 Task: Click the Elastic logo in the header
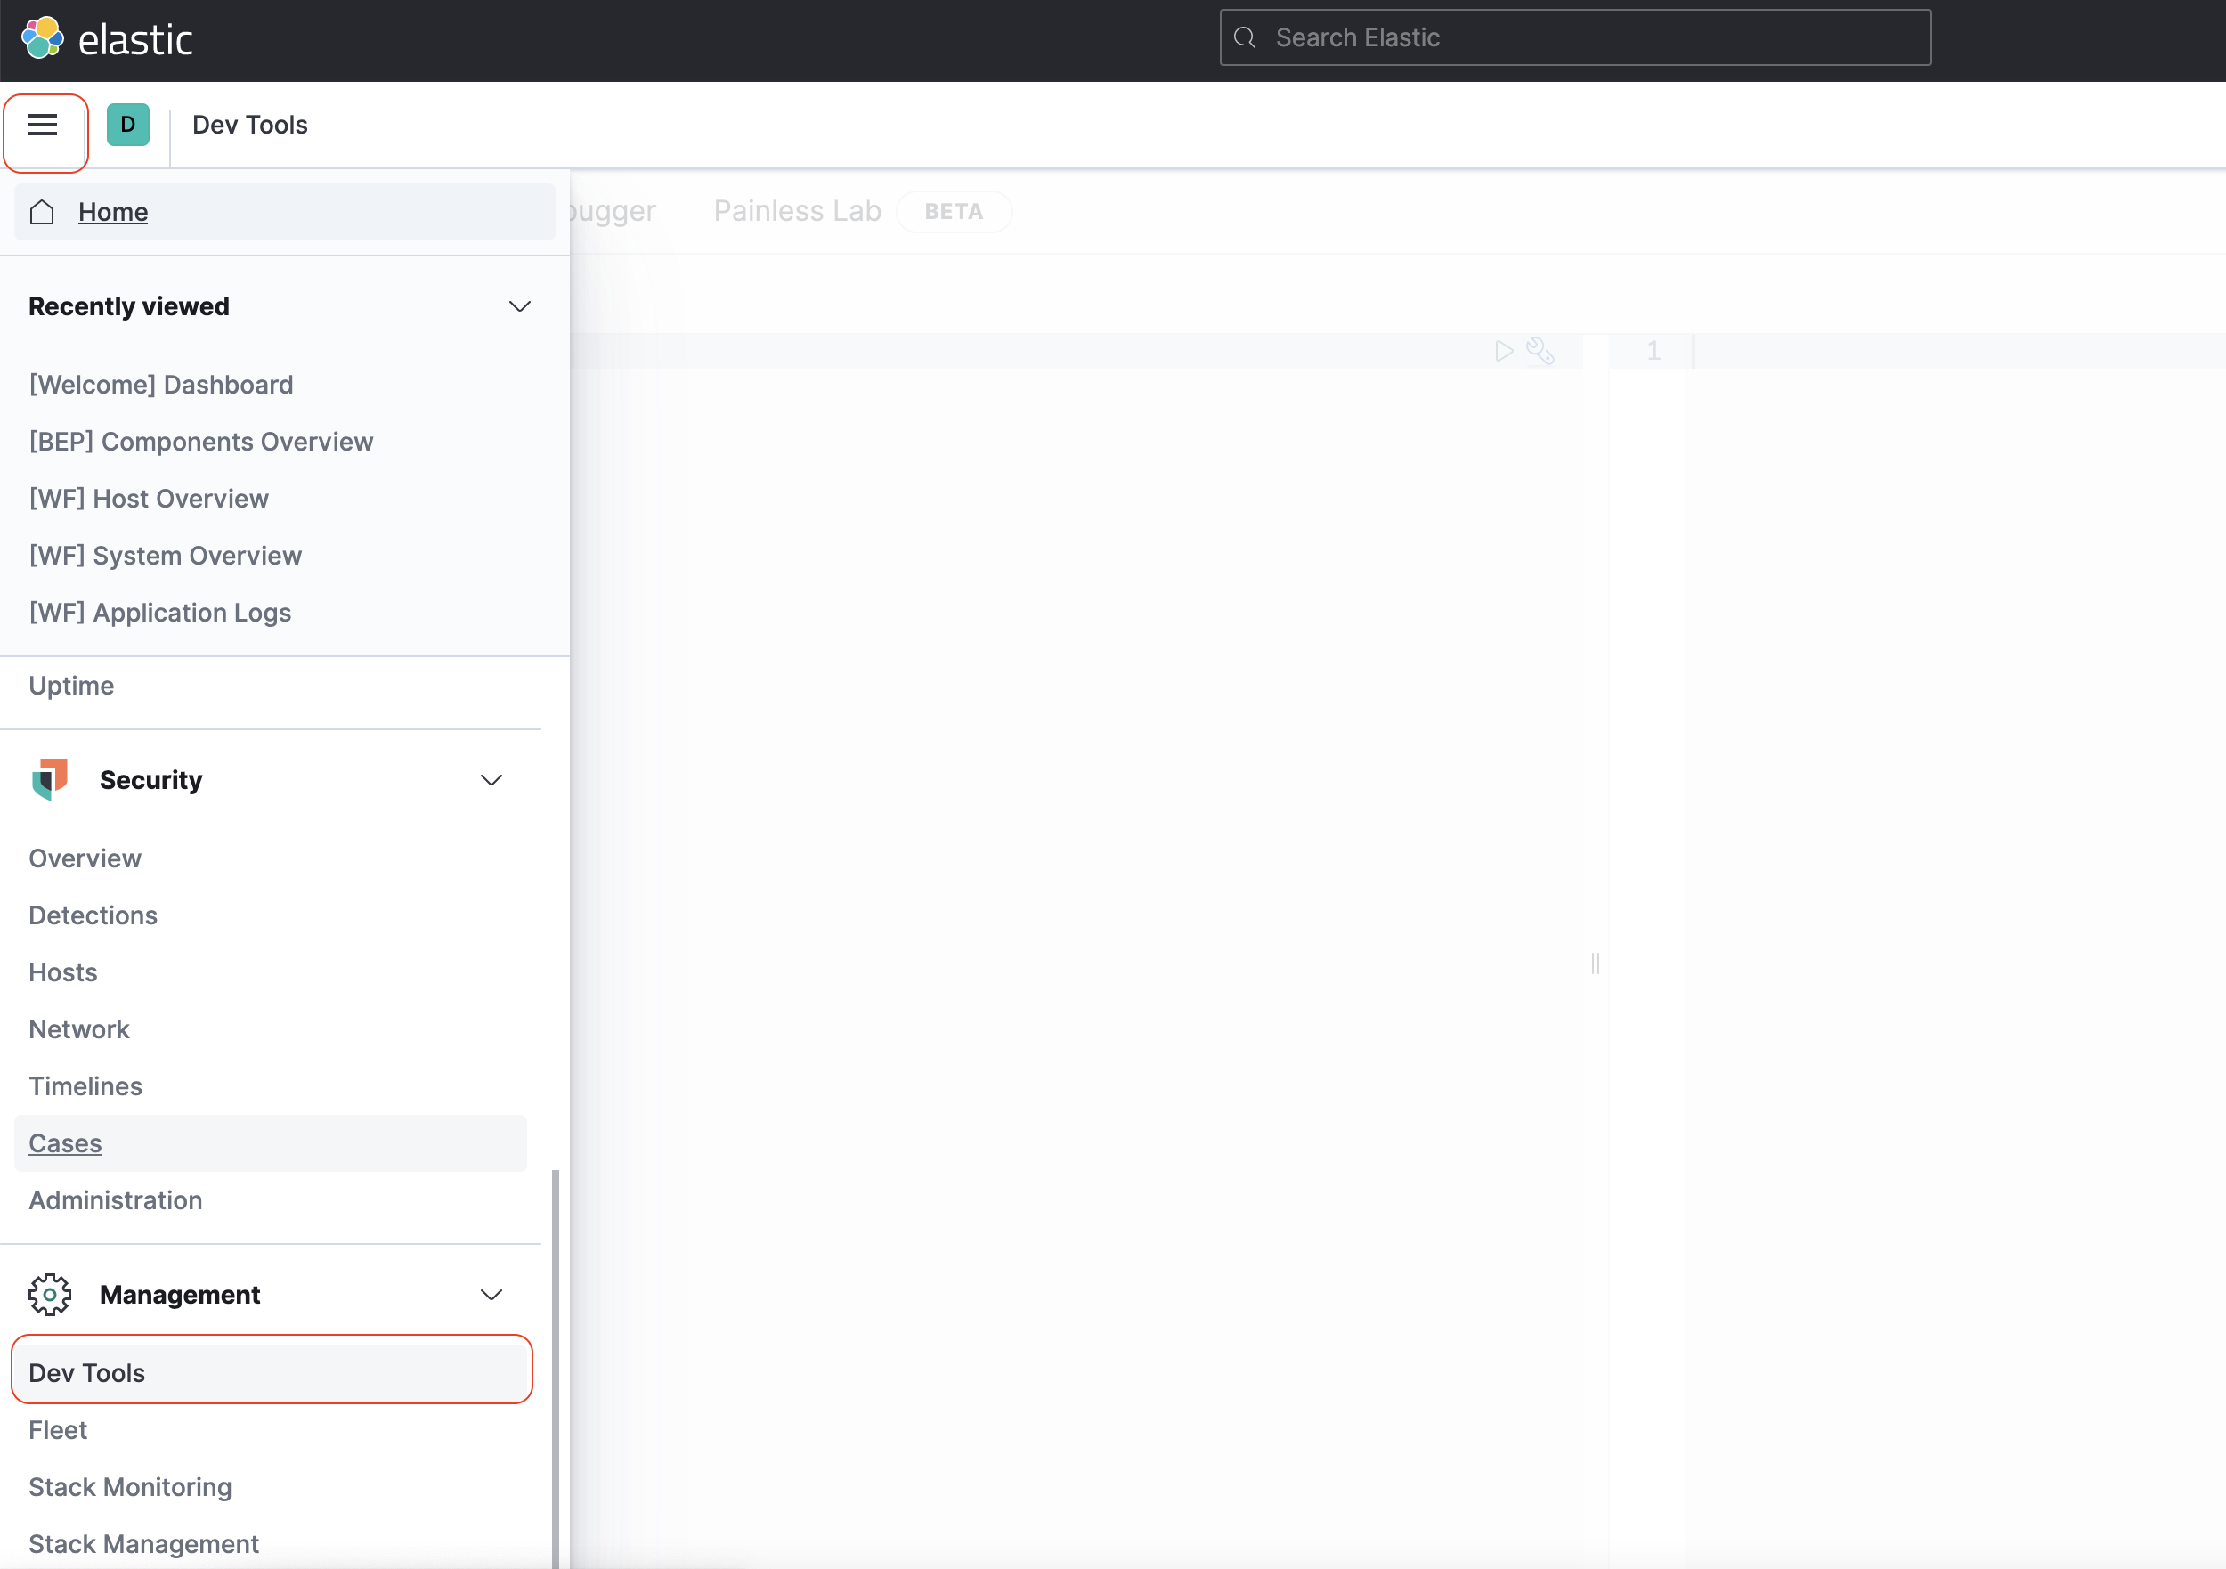pyautogui.click(x=107, y=39)
